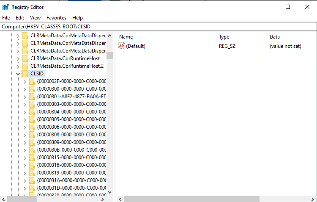Select the CLRMetaData.CorRuntimeHost.2 tree item
317x202 pixels.
67,66
